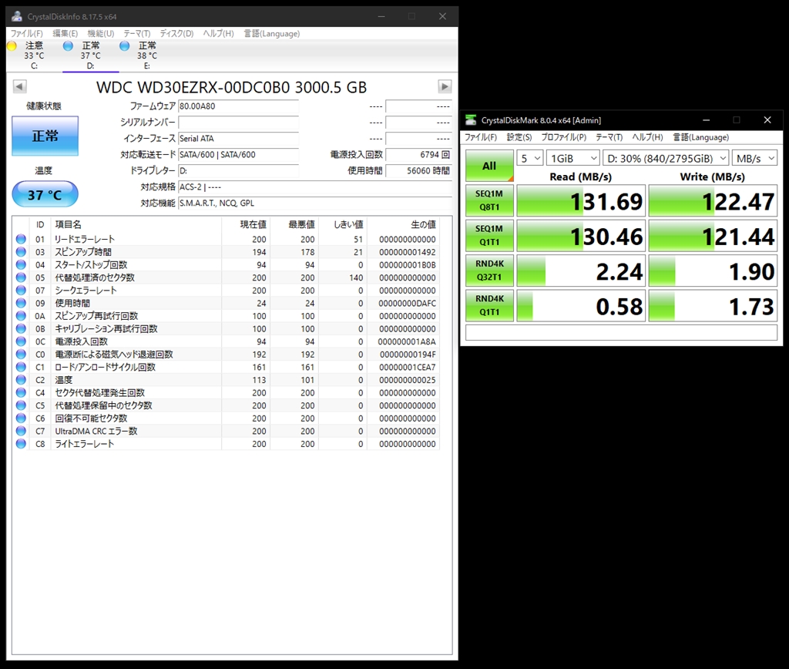
Task: Open プロファイル(P) menu in CrystalDiskMark
Action: pos(563,137)
